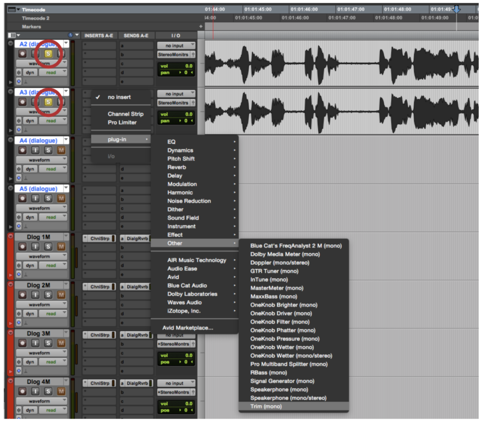Open the read automation mode on A4
Viewport: 483px width, 423px height.
click(53, 169)
